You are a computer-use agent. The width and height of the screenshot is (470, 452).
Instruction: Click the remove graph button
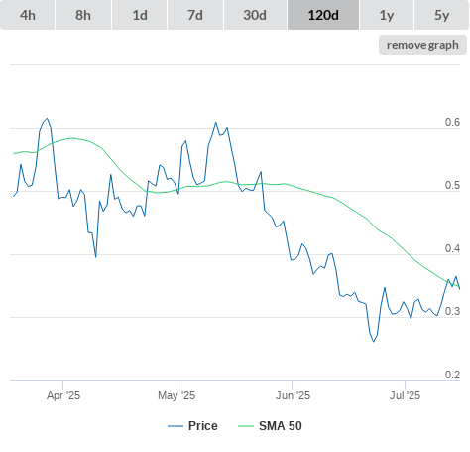click(422, 45)
